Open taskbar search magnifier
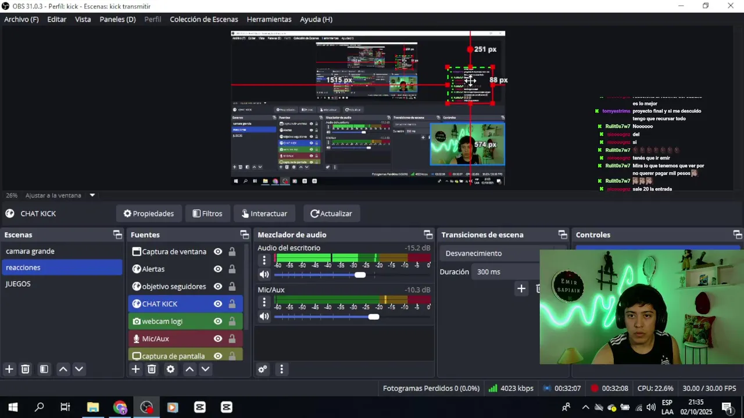744x418 pixels. click(x=40, y=407)
